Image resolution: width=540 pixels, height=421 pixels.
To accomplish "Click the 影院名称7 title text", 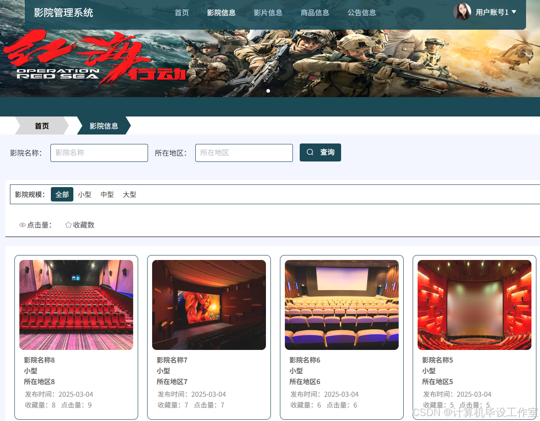I will click(172, 360).
